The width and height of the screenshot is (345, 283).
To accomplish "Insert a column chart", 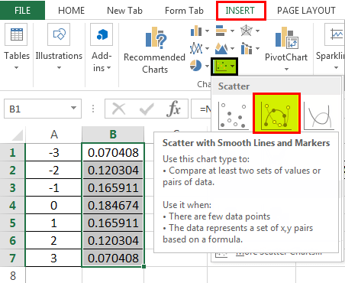I will 196,31.
